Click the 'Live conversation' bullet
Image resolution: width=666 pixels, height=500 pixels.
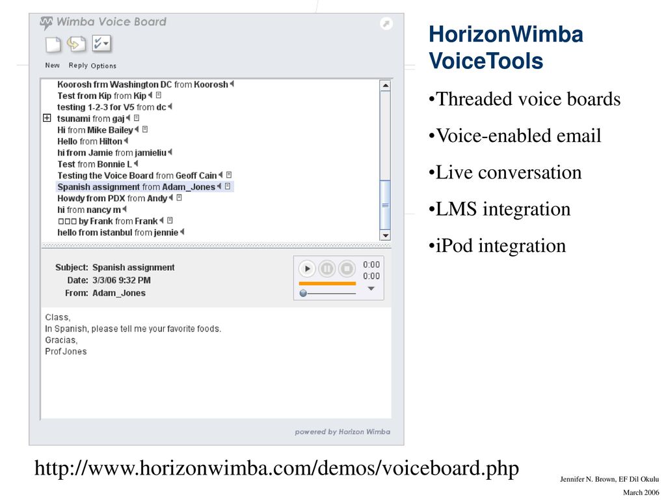[x=505, y=173]
